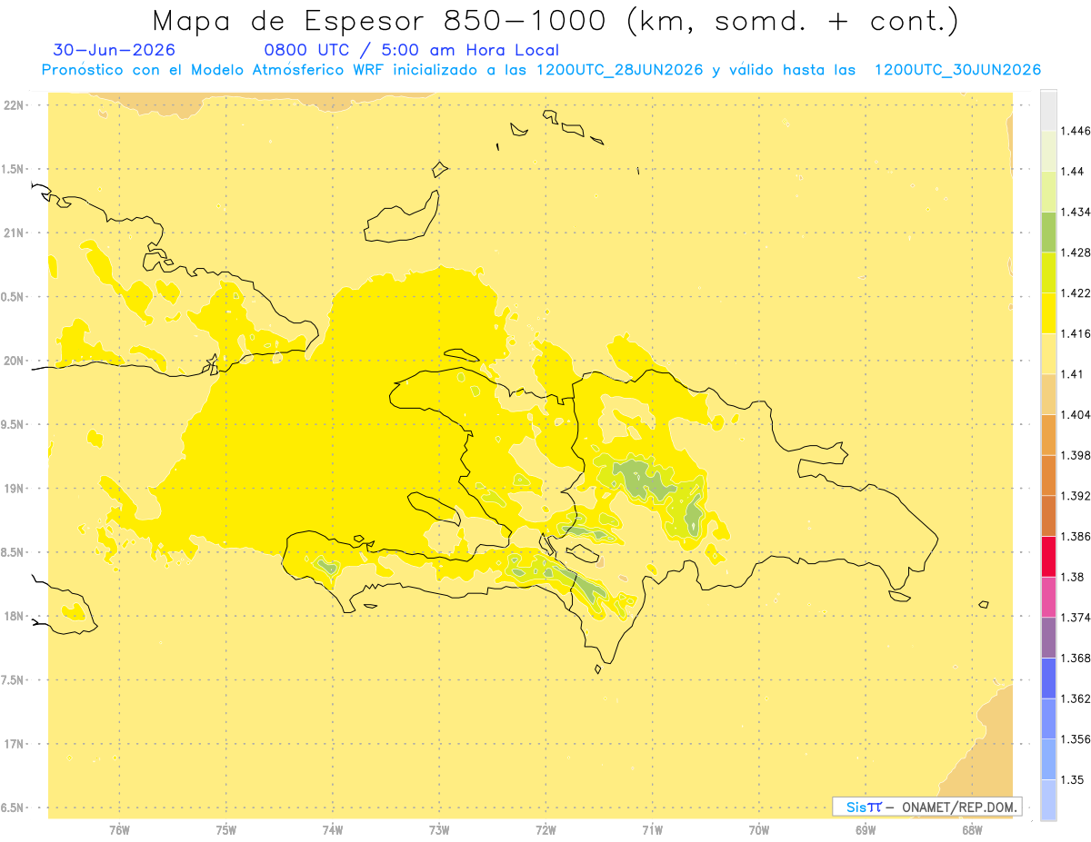Click the 17N latitude label
1091x842 pixels.
click(15, 744)
